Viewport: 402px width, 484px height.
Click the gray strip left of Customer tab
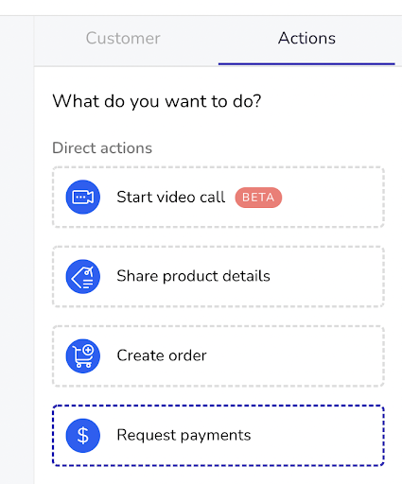17,249
